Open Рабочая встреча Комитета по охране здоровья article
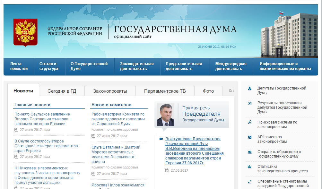Image resolution: width=322 pixels, height=189 pixels. pyautogui.click(x=118, y=119)
